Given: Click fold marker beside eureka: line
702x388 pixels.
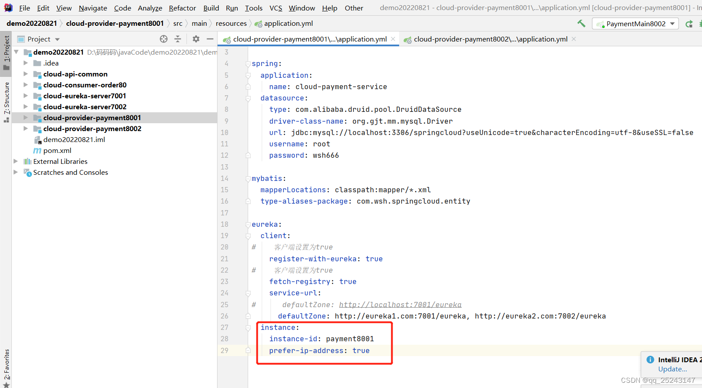Looking at the screenshot, I should click(248, 225).
